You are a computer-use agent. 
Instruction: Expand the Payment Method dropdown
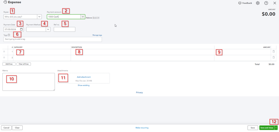coord(48,29)
